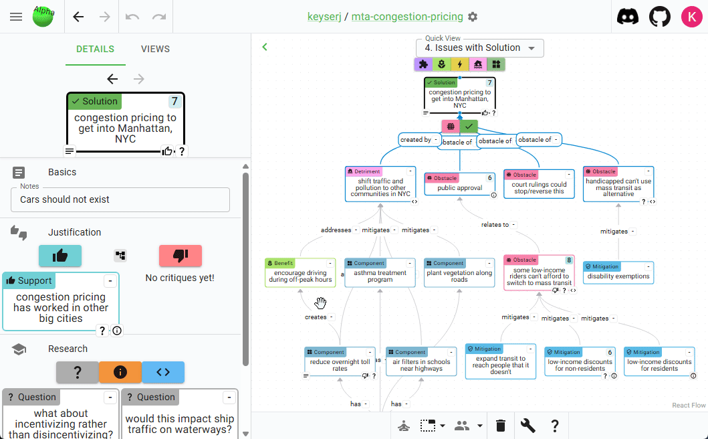Add a question with gray question-mark button

[77, 372]
